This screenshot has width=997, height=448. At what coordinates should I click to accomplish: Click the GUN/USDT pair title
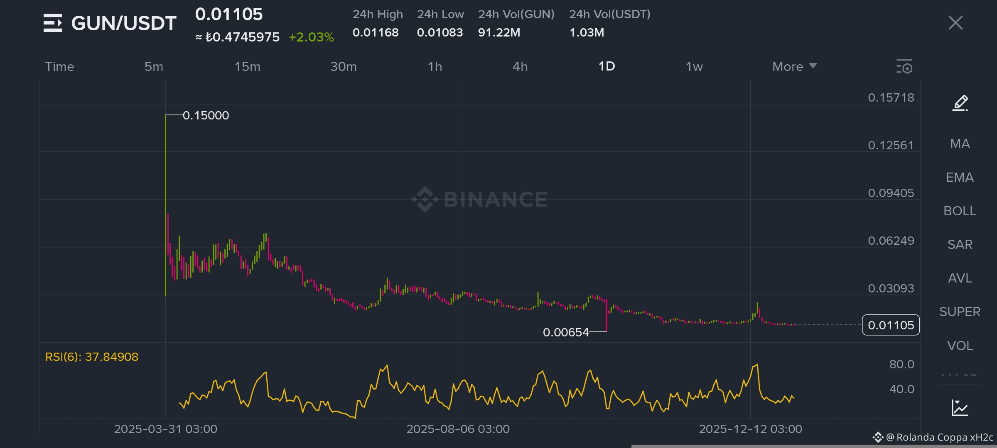click(124, 23)
